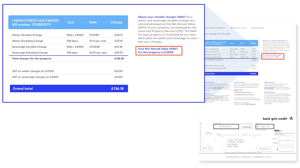Click the 'Water efficiency' heading
Screen dimensions: 300x168
click(269, 82)
